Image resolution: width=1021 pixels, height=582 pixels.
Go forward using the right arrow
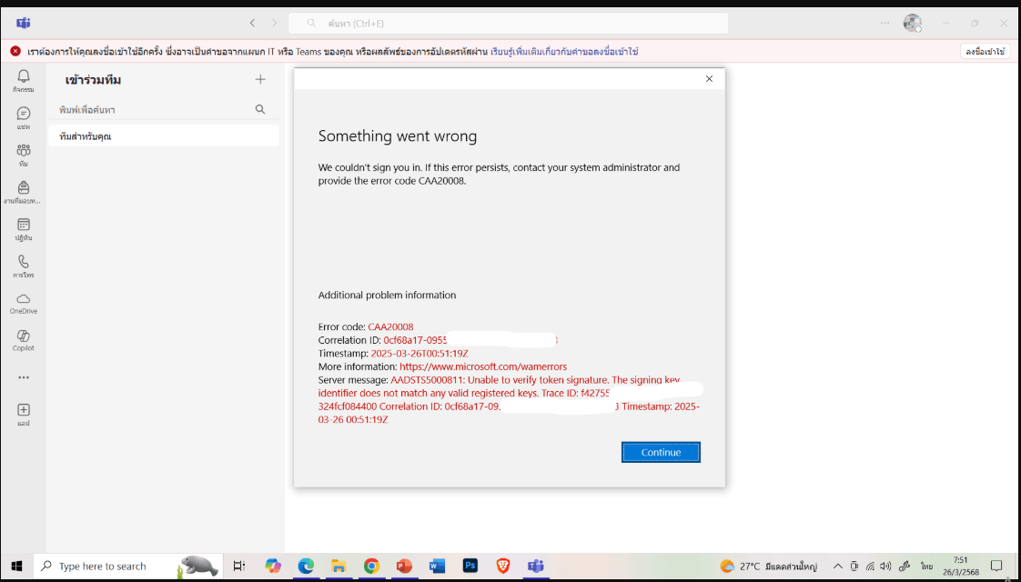(274, 23)
